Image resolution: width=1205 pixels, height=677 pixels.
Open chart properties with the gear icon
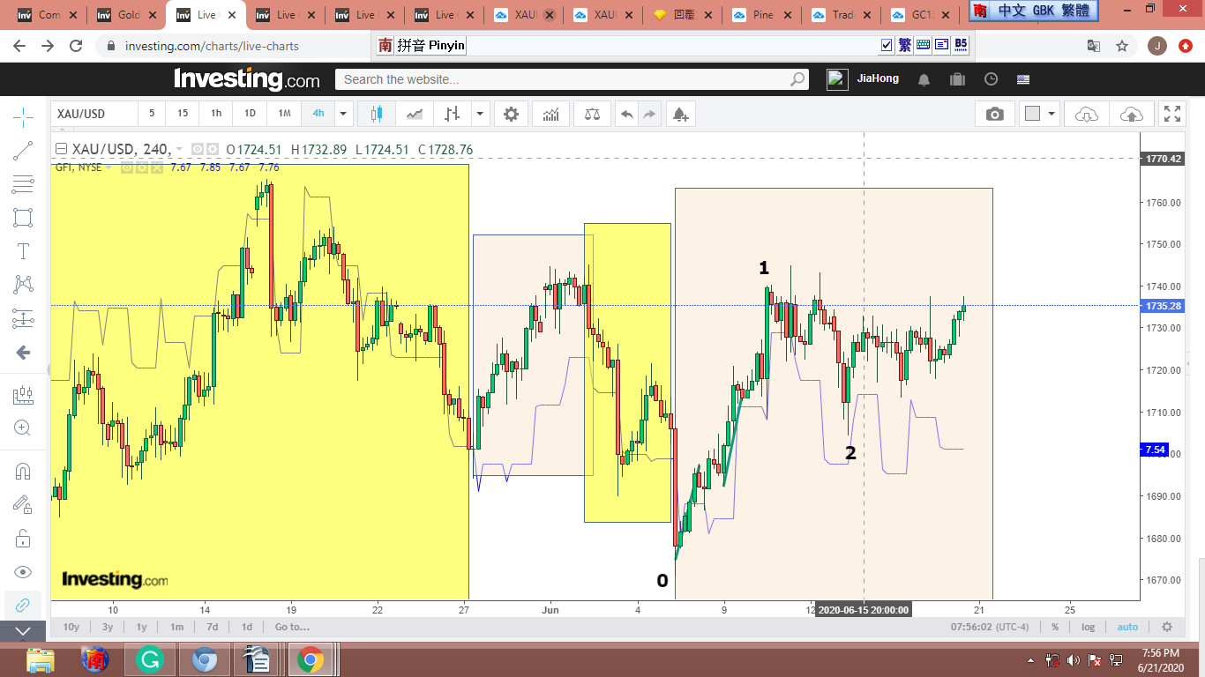point(511,114)
